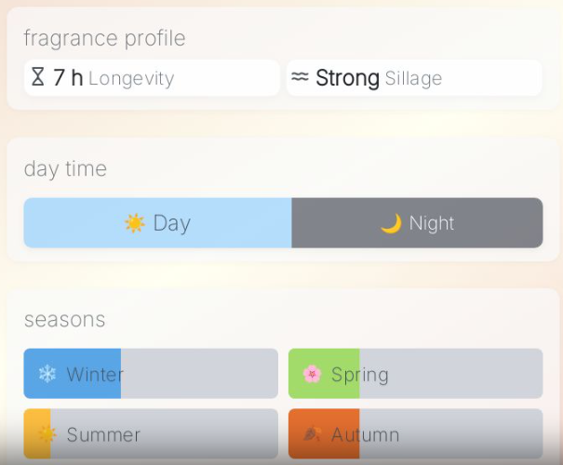This screenshot has width=563, height=465.
Task: Click the pink blossom icon in Spring bar
Action: pos(312,374)
